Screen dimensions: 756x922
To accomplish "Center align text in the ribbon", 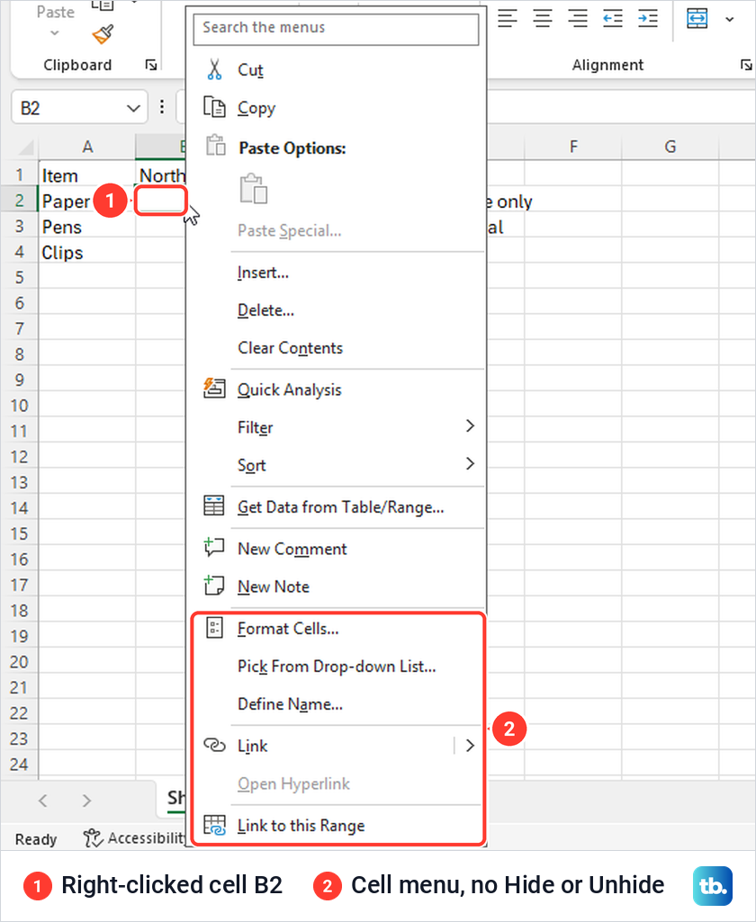I will 543,19.
